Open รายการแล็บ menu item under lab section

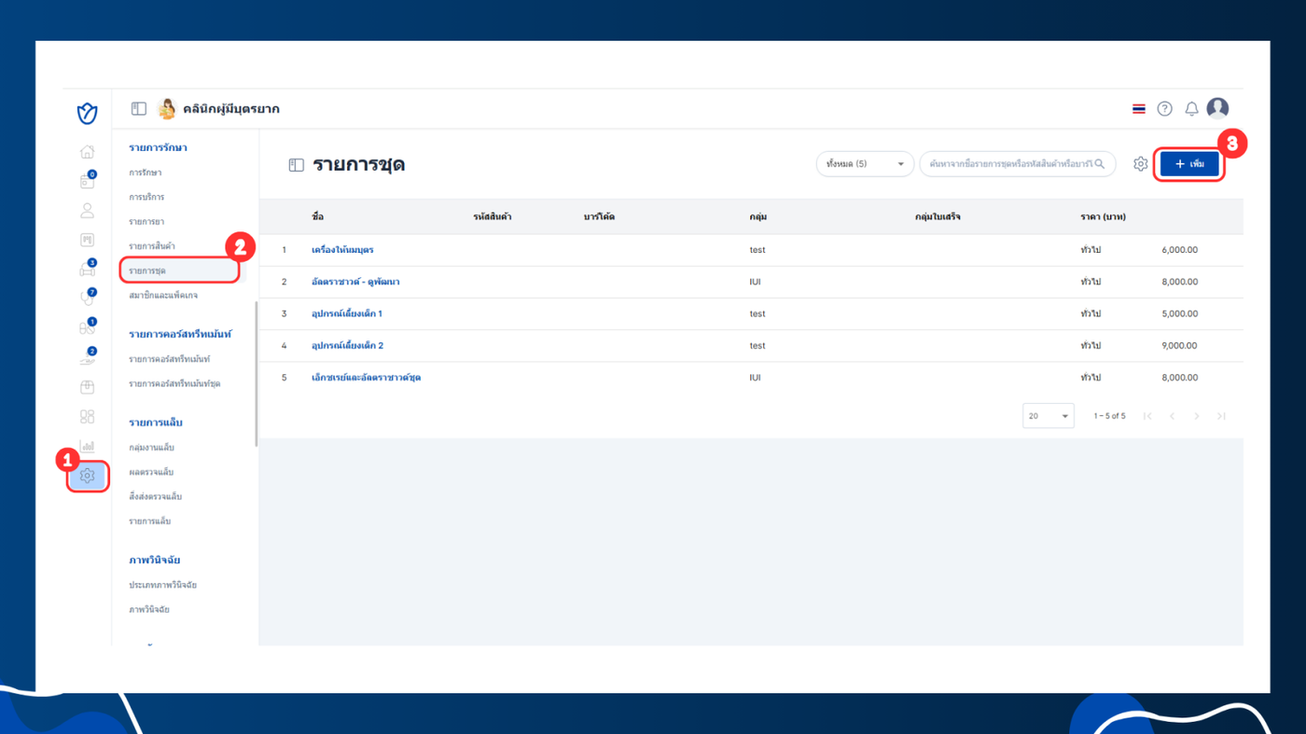(x=150, y=521)
